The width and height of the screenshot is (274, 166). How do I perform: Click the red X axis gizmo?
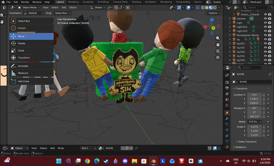point(205,27)
